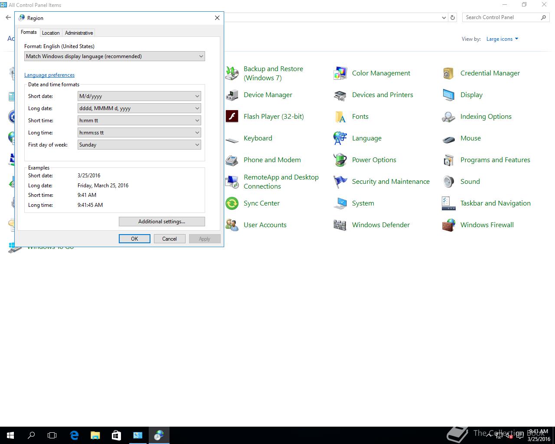This screenshot has height=444, width=555.
Task: Launch Microsoft Edge from taskbar
Action: 74,435
